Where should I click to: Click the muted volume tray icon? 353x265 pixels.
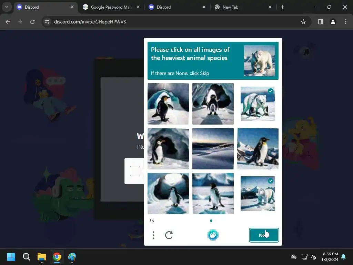coord(313,257)
